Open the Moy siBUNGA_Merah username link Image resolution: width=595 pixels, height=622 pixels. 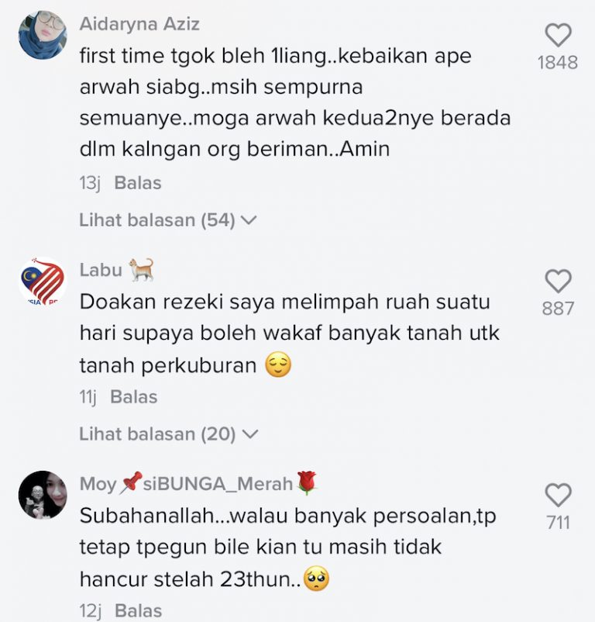(198, 483)
